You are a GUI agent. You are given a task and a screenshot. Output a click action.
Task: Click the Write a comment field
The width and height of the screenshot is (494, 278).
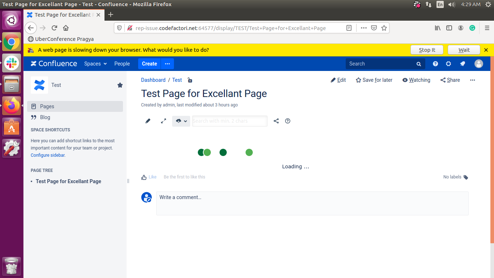[312, 203]
